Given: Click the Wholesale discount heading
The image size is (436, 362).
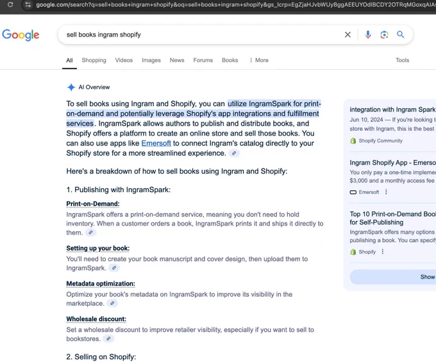Looking at the screenshot, I should 96,319.
